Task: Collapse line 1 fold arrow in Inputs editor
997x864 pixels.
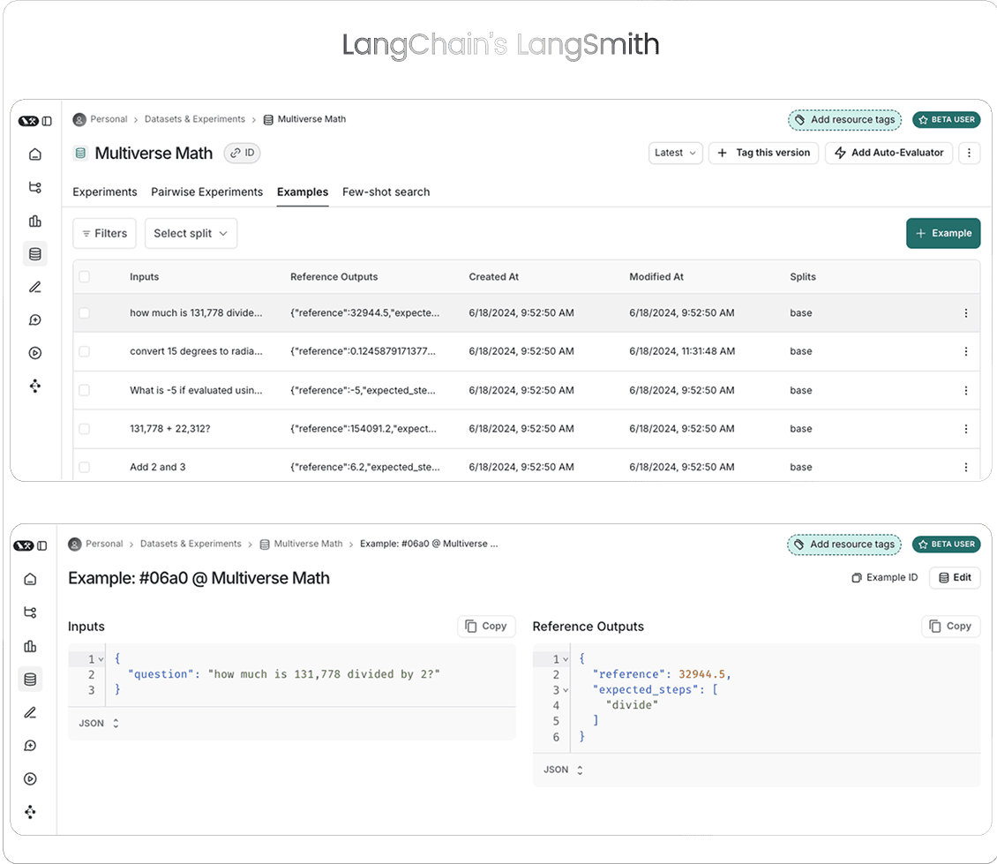Action: (x=101, y=659)
